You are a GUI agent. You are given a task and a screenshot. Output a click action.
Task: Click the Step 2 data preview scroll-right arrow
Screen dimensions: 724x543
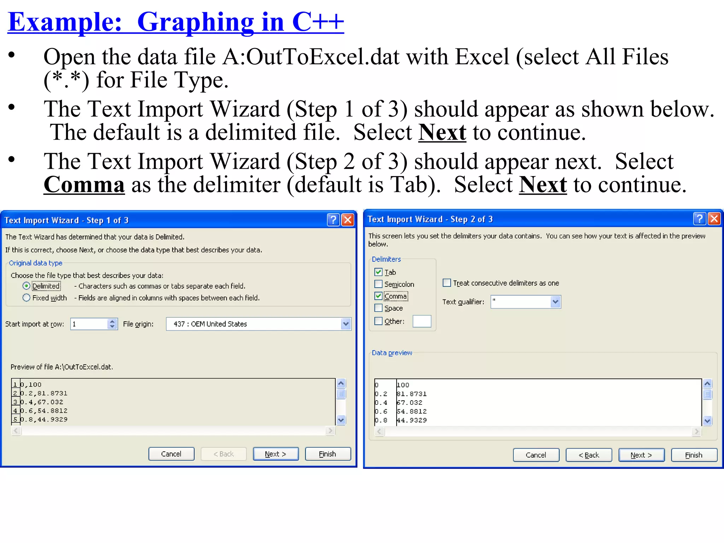coord(696,431)
